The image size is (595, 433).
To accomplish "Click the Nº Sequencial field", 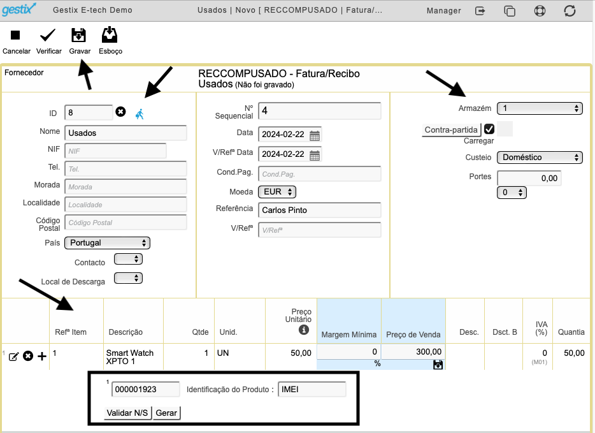I will [x=320, y=111].
